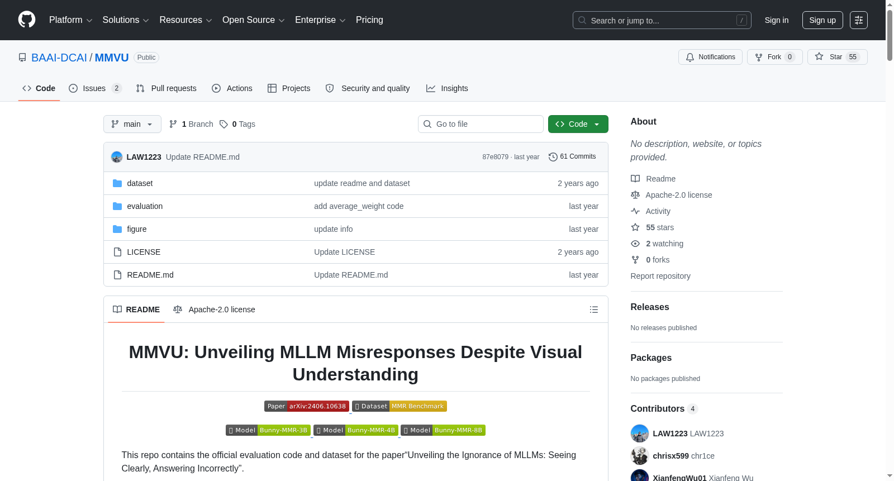The image size is (894, 481).
Task: Open Report repository link
Action: (660, 276)
